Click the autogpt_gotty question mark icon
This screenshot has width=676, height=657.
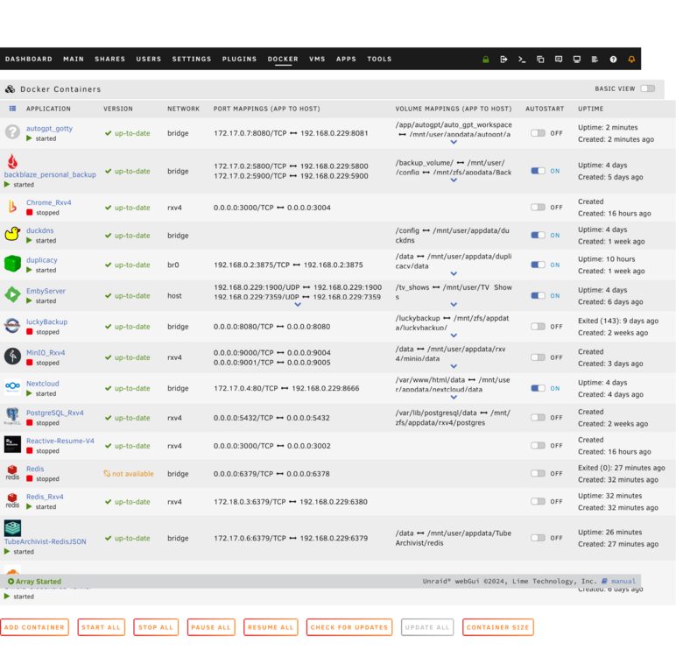pos(12,131)
